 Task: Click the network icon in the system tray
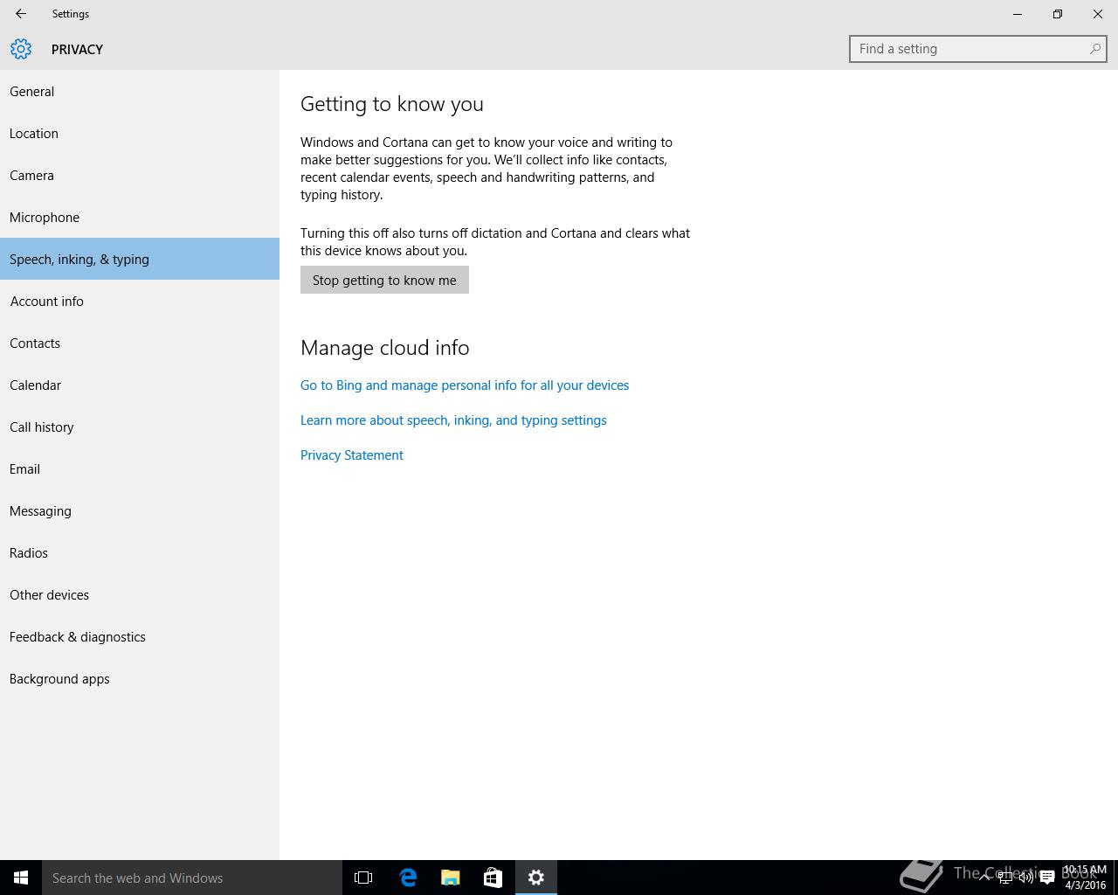tap(1005, 878)
